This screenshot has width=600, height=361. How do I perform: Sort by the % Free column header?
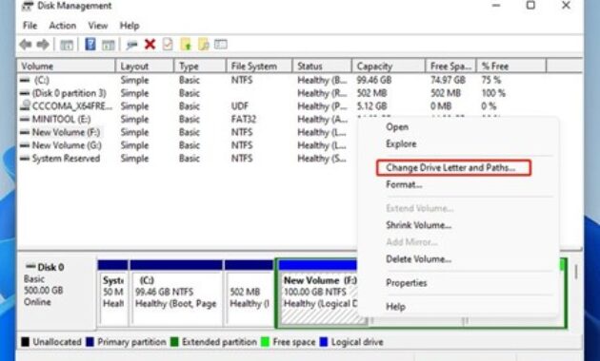tap(511, 66)
